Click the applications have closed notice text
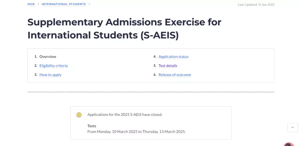This screenshot has height=146, width=299. 125,115
